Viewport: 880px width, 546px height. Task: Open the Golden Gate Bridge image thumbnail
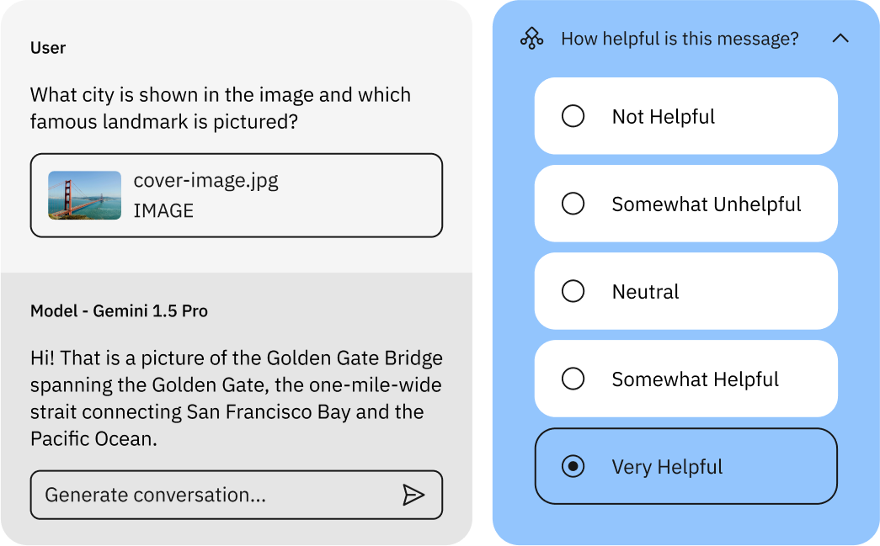click(85, 195)
